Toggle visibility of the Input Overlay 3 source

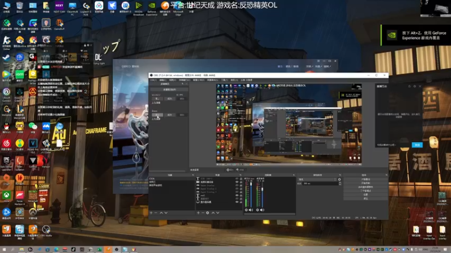pyautogui.click(x=237, y=192)
